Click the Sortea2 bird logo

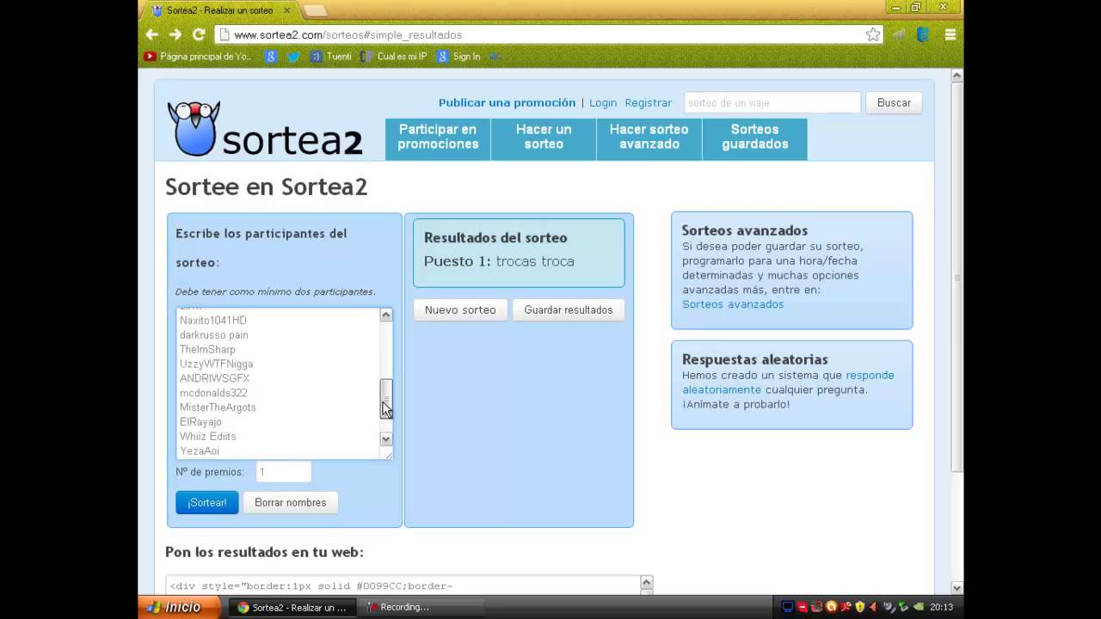coord(194,128)
